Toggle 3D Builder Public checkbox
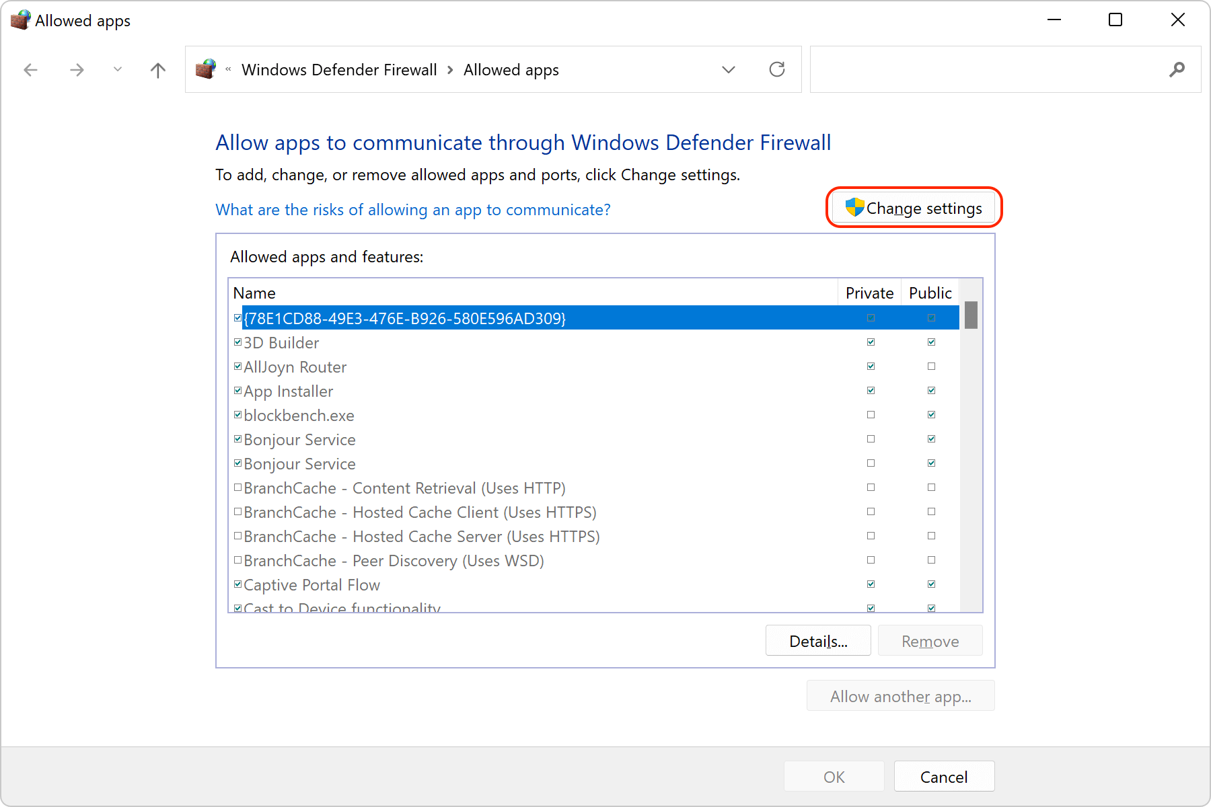This screenshot has height=807, width=1211. tap(931, 342)
